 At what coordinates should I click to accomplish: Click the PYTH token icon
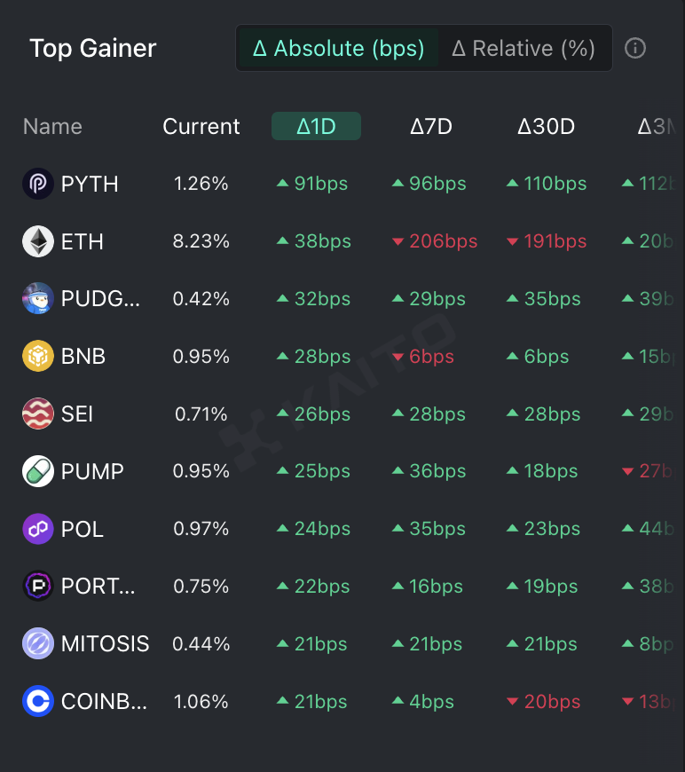(x=38, y=184)
